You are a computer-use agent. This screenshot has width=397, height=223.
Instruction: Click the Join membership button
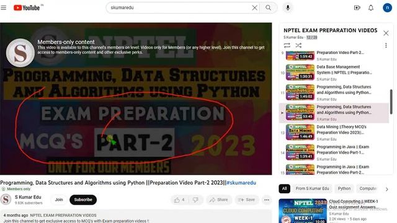59,199
